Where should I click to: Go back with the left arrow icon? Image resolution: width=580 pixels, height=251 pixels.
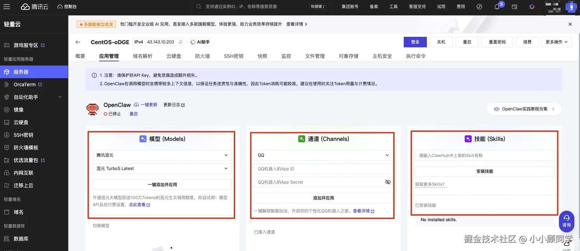coord(78,42)
